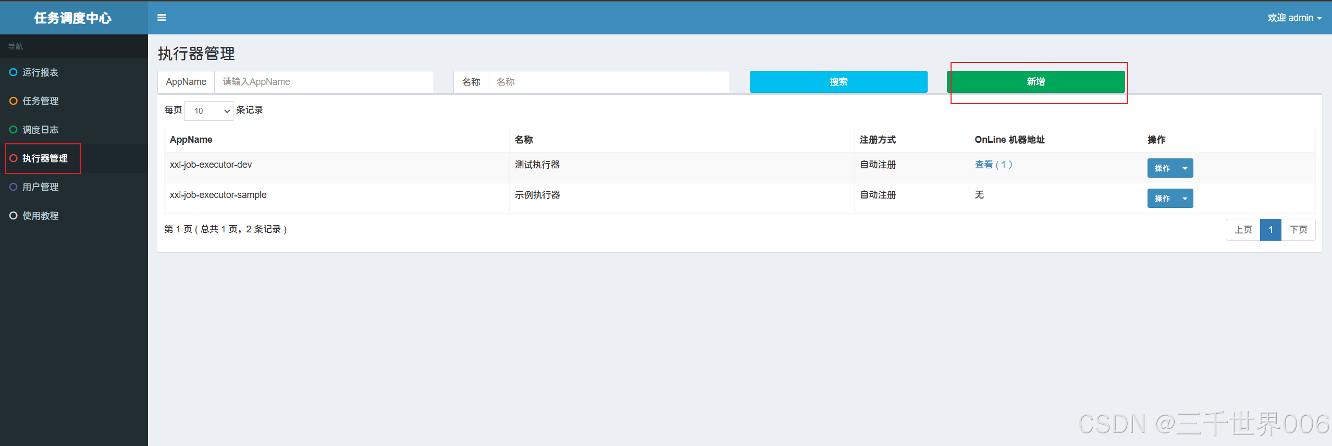
Task: Open the 查看 ( 1 ) machine address link
Action: pyautogui.click(x=993, y=165)
